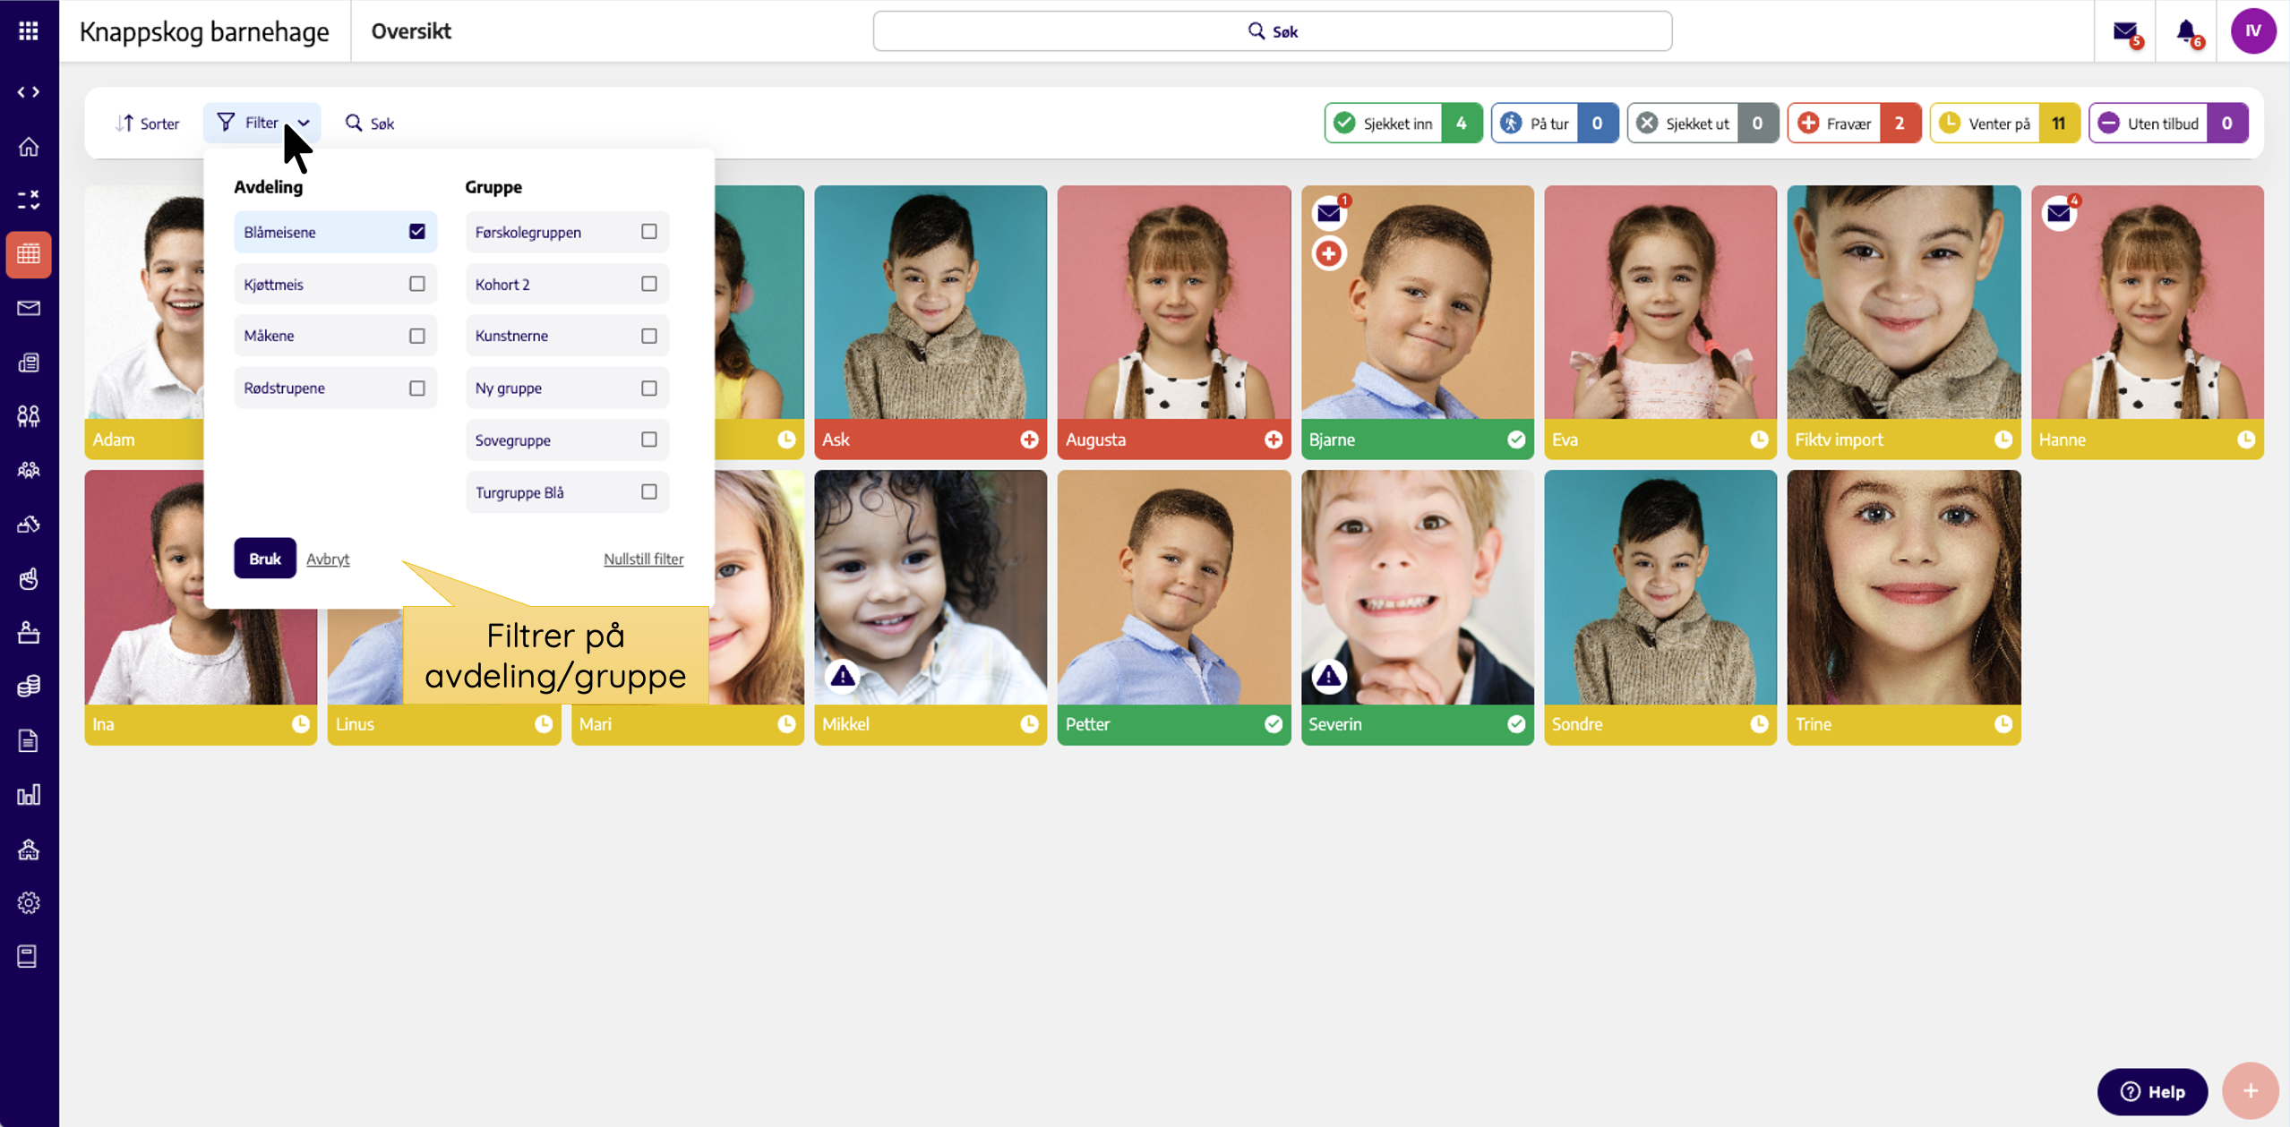
Task: Open the Sorter sorting control
Action: 148,124
